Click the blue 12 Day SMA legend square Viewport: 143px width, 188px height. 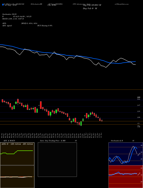pyautogui.click(x=3, y=5)
